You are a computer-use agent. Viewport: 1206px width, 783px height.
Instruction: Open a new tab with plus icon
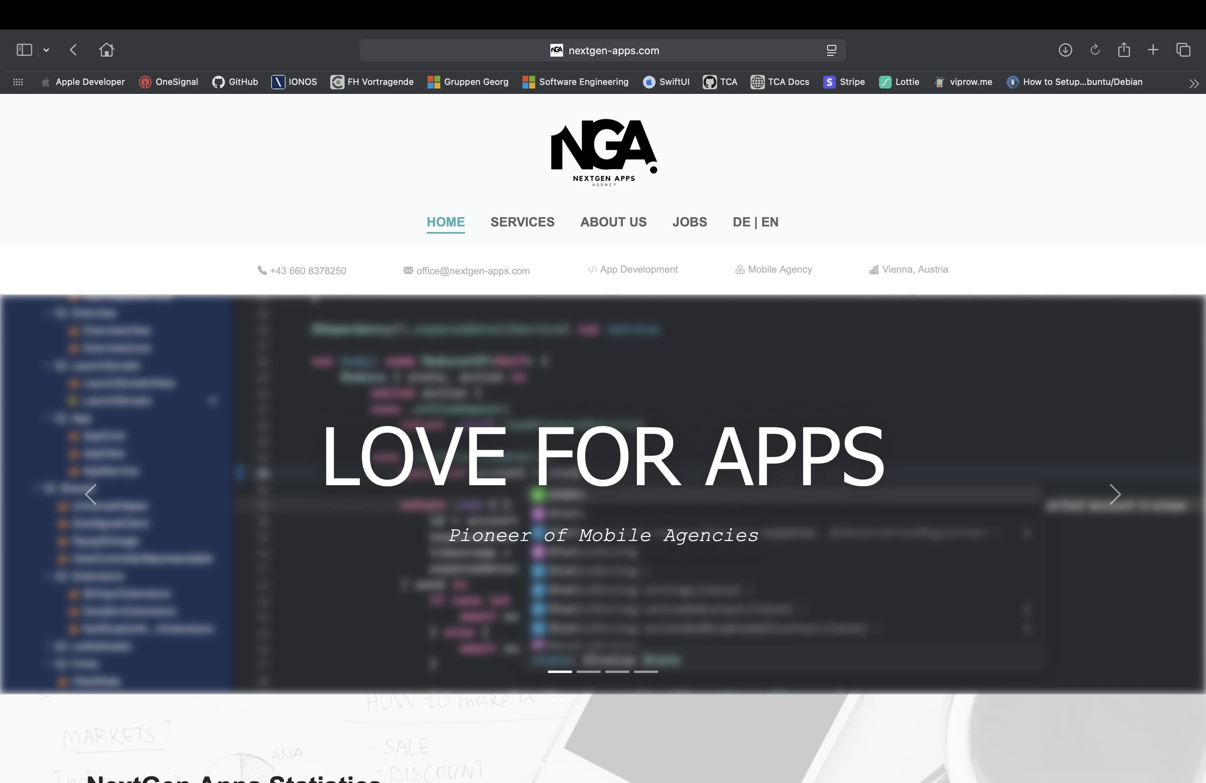pos(1153,49)
